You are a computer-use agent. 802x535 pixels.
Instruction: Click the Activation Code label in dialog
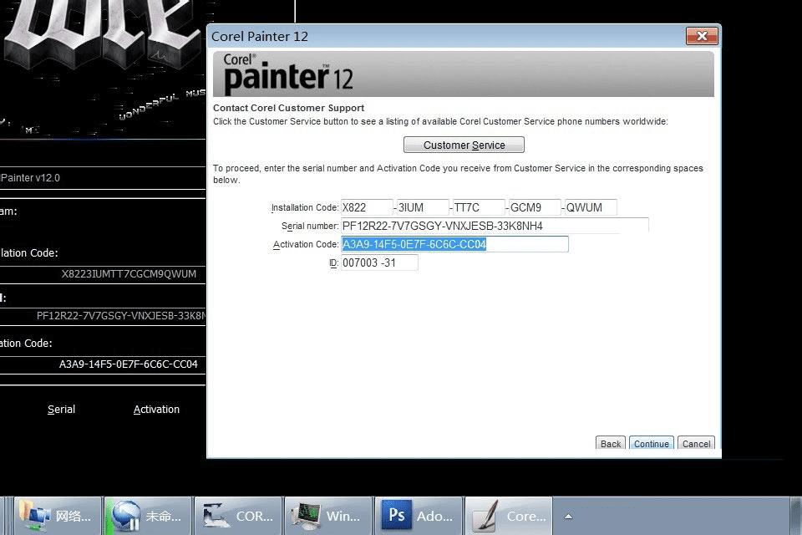click(306, 244)
